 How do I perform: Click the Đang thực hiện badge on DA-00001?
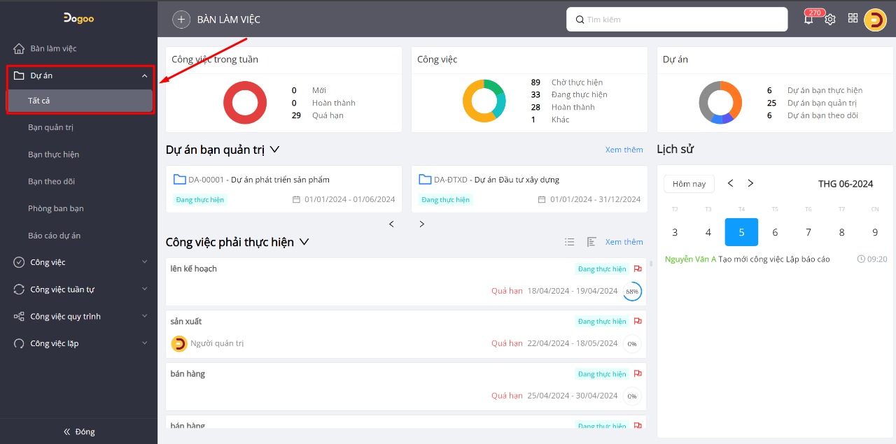(200, 199)
